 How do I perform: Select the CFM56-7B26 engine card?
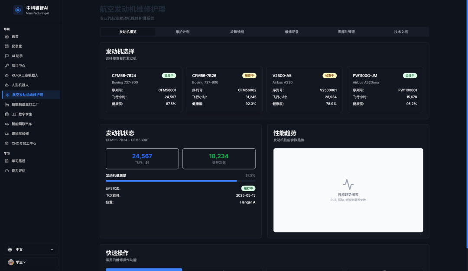(x=224, y=89)
